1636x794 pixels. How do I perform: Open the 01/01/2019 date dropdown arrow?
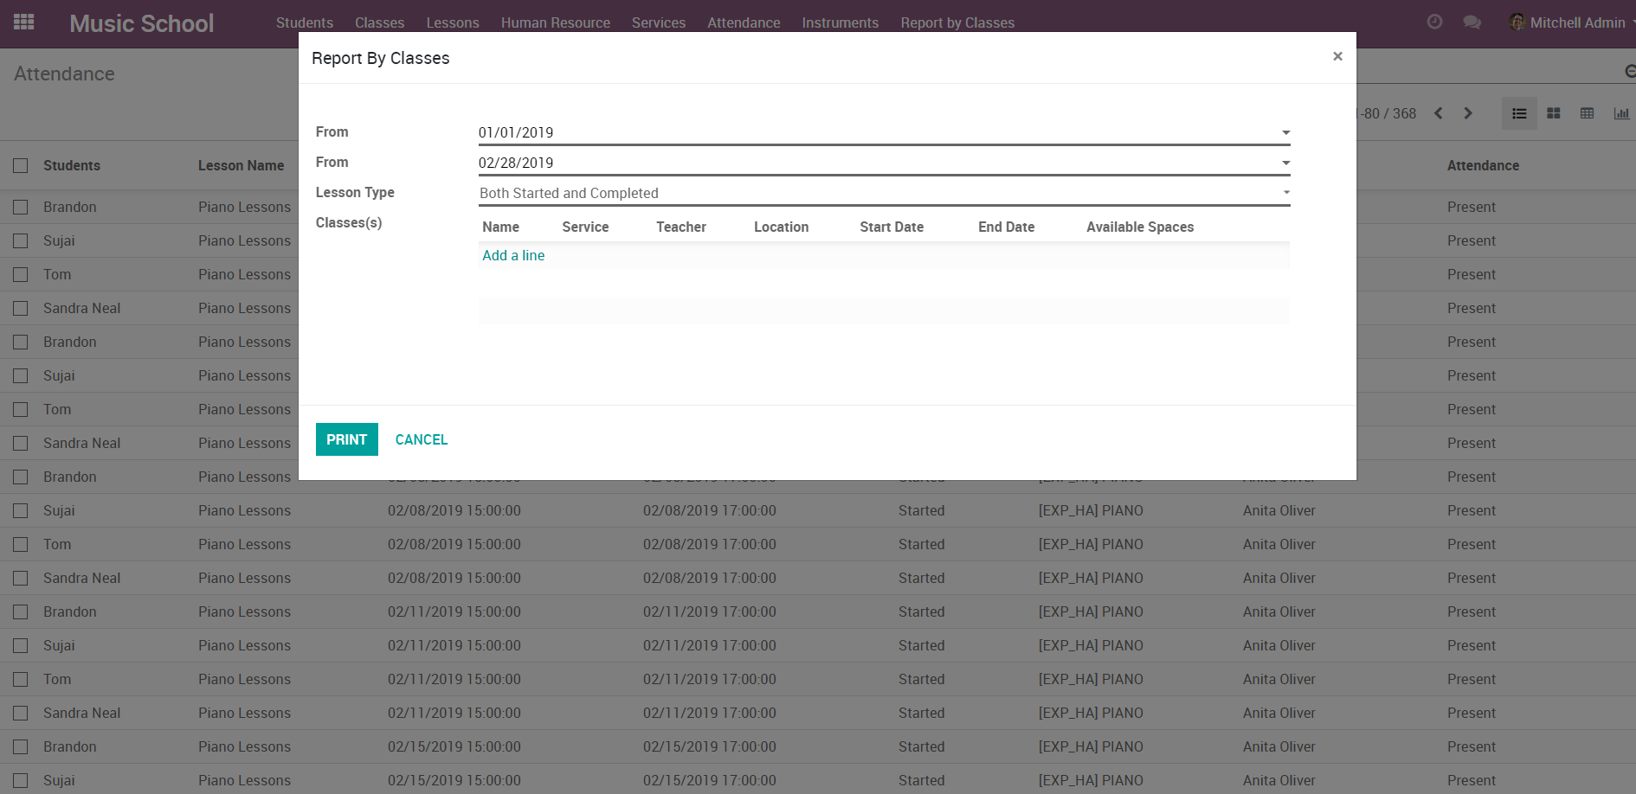pyautogui.click(x=1285, y=132)
